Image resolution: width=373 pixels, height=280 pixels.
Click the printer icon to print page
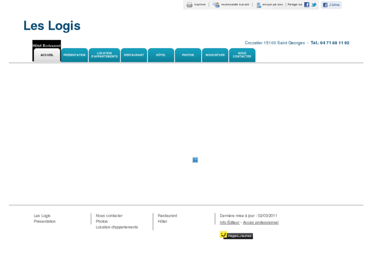(189, 5)
